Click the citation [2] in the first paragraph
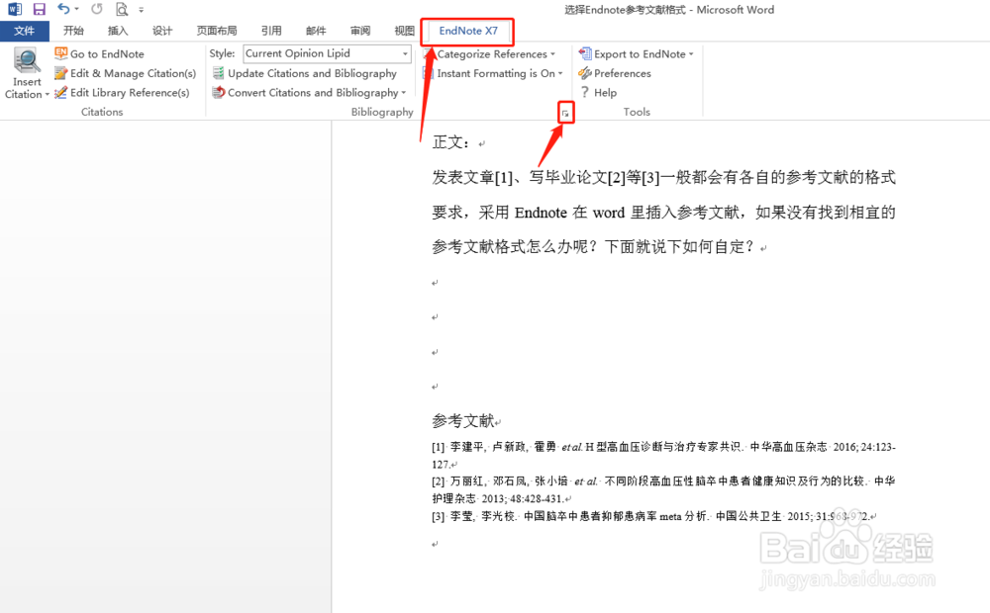The image size is (990, 613). pyautogui.click(x=616, y=178)
